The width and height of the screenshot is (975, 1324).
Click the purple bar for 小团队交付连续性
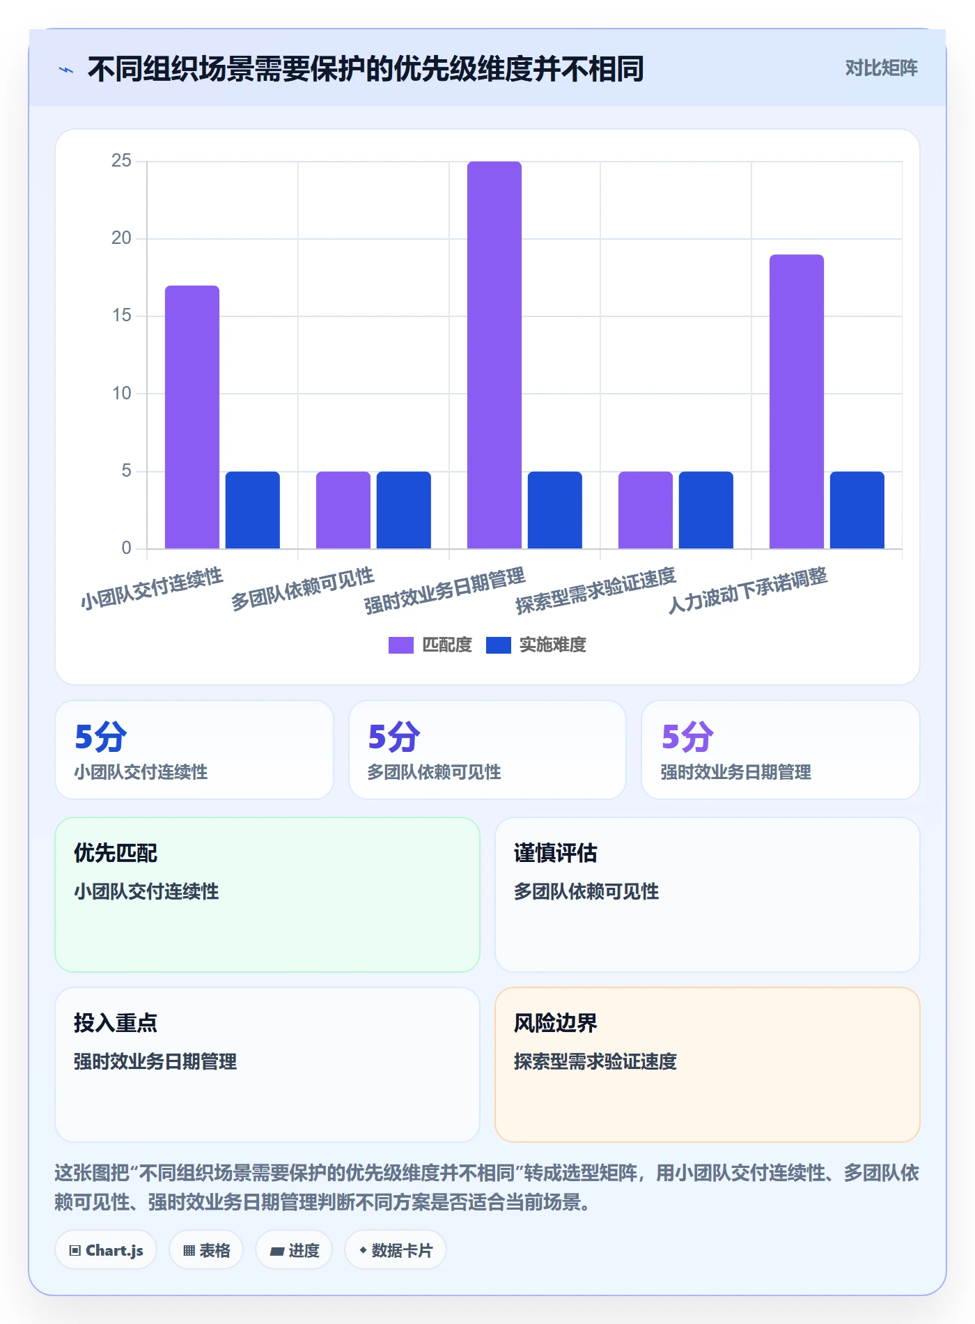[192, 417]
